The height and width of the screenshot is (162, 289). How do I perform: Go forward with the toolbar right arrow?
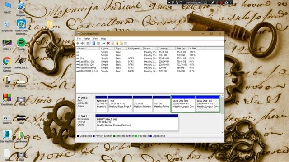pos(82,43)
